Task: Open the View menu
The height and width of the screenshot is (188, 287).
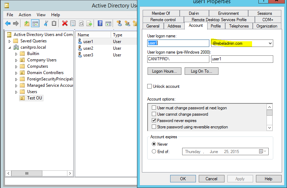Action: pyautogui.click(x=41, y=14)
